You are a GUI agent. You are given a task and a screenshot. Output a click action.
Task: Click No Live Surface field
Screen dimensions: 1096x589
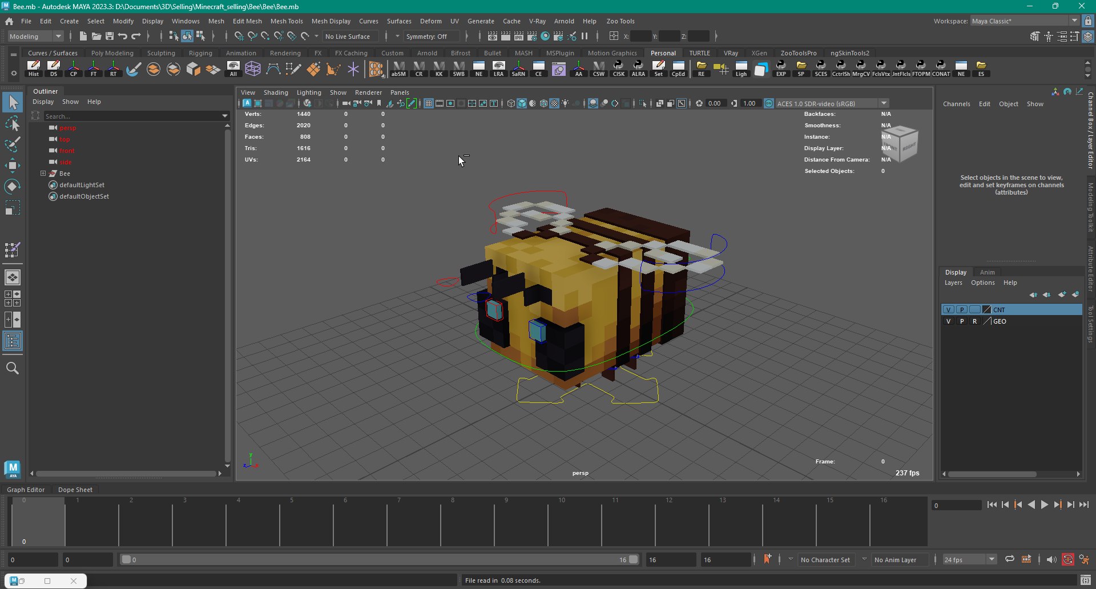[350, 36]
